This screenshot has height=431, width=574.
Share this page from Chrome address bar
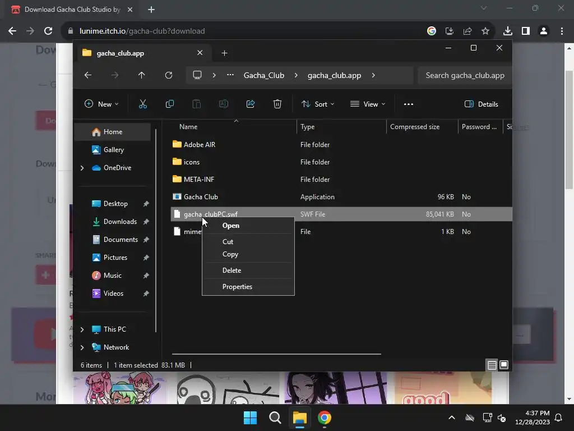coord(467,31)
